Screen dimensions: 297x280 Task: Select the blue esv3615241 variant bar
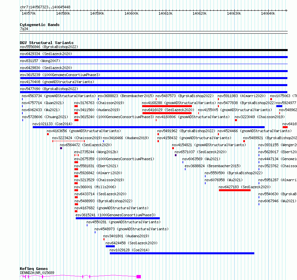pyautogui.click(x=117, y=218)
